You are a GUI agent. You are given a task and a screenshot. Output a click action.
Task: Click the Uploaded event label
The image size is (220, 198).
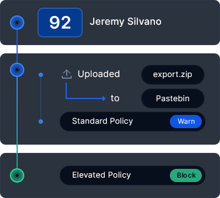(99, 74)
